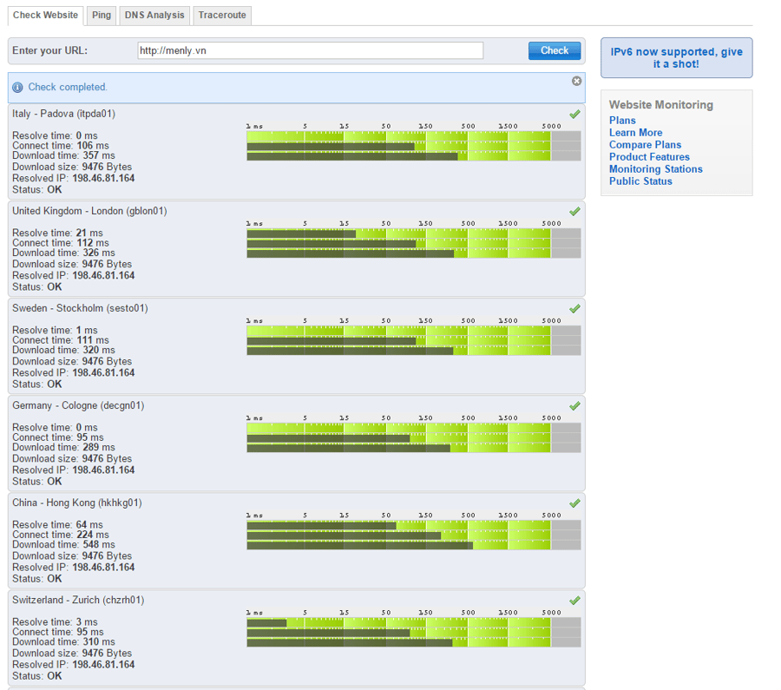This screenshot has height=690, width=781.
Task: Visit the Monitoring Stations link
Action: [x=655, y=169]
